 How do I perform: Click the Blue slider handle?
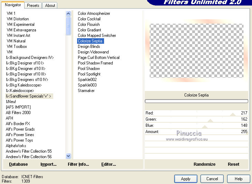tap(205, 127)
